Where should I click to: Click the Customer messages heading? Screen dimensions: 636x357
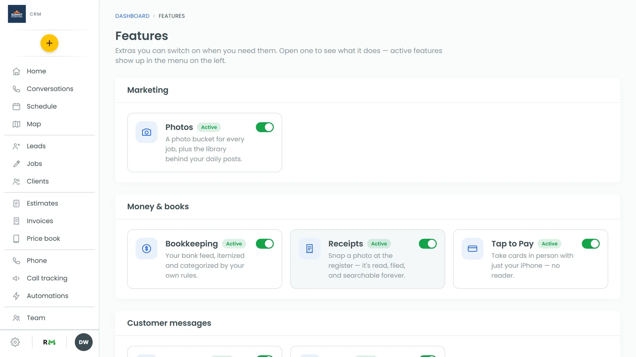(169, 323)
